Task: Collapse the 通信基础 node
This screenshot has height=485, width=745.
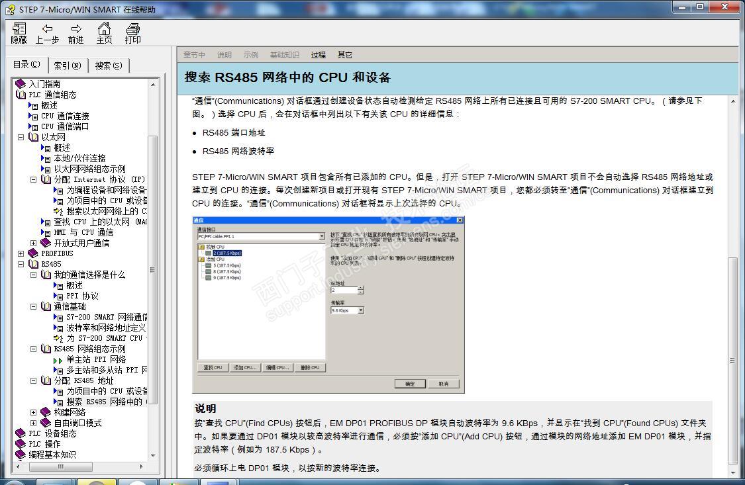Action: [x=33, y=306]
